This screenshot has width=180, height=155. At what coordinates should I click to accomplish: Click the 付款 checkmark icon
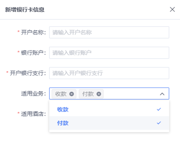(x=159, y=123)
